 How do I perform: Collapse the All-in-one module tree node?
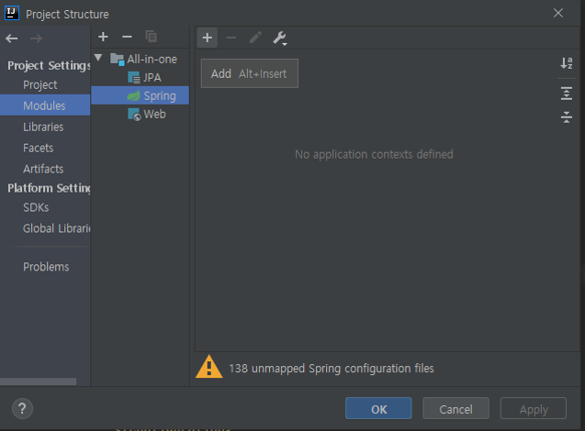pyautogui.click(x=99, y=59)
